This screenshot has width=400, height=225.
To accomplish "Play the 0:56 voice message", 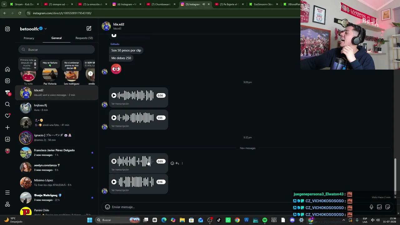I will pos(114,96).
